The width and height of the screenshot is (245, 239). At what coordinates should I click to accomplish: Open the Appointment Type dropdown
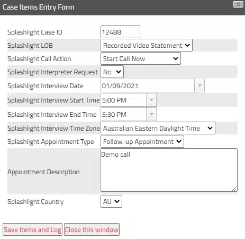point(142,141)
